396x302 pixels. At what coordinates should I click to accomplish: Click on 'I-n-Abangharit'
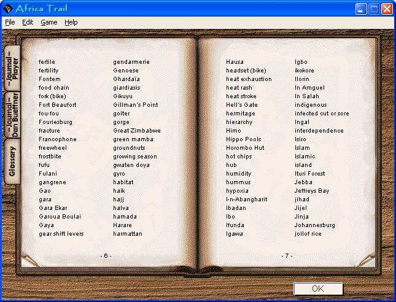click(247, 199)
